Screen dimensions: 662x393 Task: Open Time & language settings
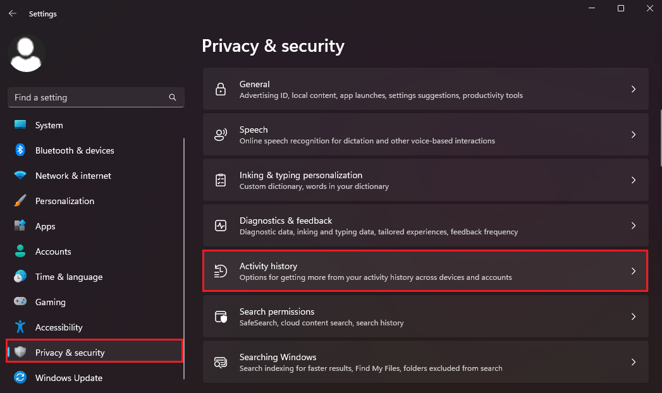95,277
